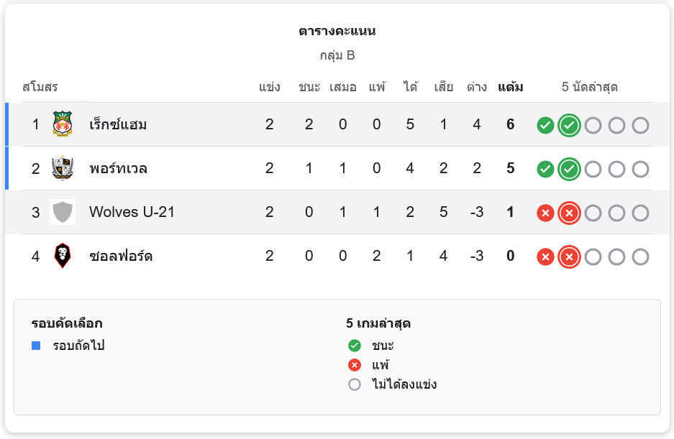Click Port Vale's first green win icon
The width and height of the screenshot is (674, 439).
tap(545, 170)
